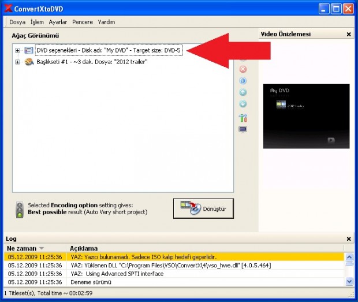Click the blue information icon

click(243, 81)
